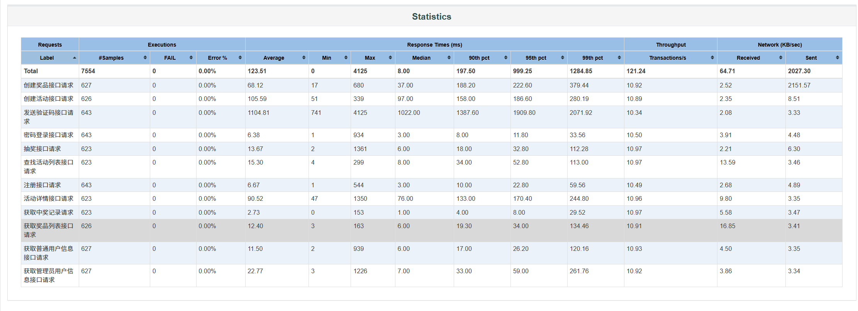Click the 1104.81 average cell
The width and height of the screenshot is (858, 311).
258,113
